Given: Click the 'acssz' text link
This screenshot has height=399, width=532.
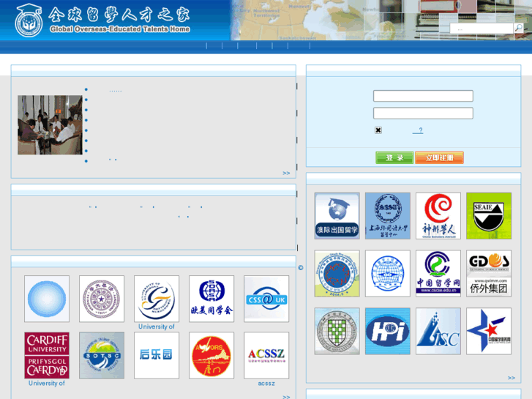Looking at the screenshot, I should pyautogui.click(x=266, y=384).
